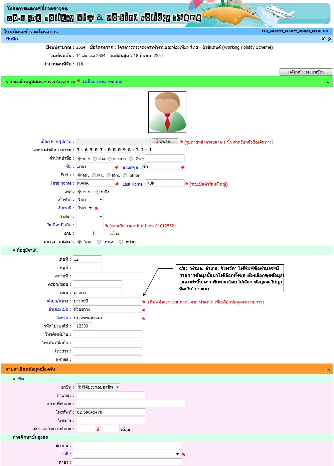The height and width of the screenshot is (466, 334).
Task: Click the วันเดือนปี เกิด birthdate field
Action: coord(90,225)
